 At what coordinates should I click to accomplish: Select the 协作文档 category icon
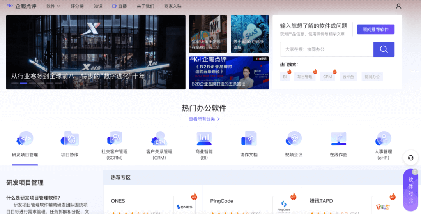tap(249, 138)
